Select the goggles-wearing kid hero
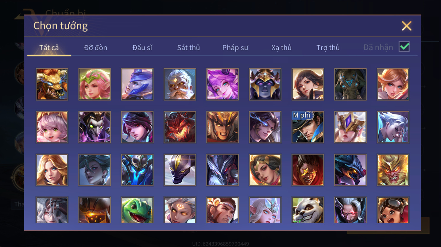The height and width of the screenshot is (247, 441). tap(393, 210)
